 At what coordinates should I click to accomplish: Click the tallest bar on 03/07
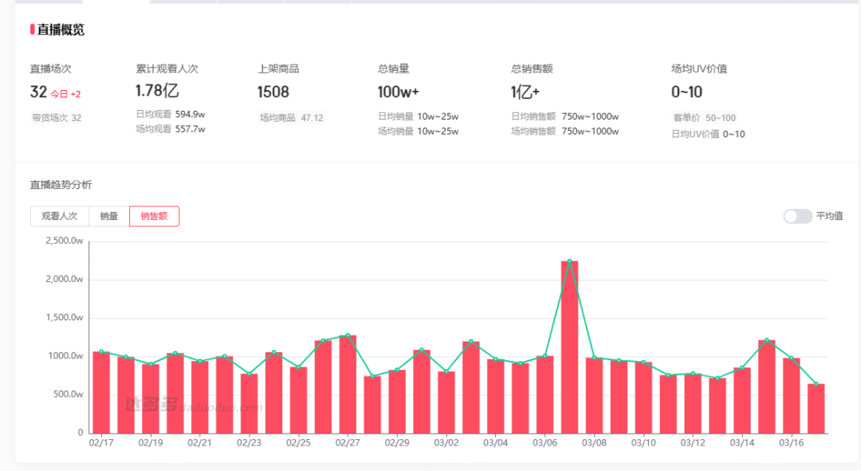pos(569,347)
